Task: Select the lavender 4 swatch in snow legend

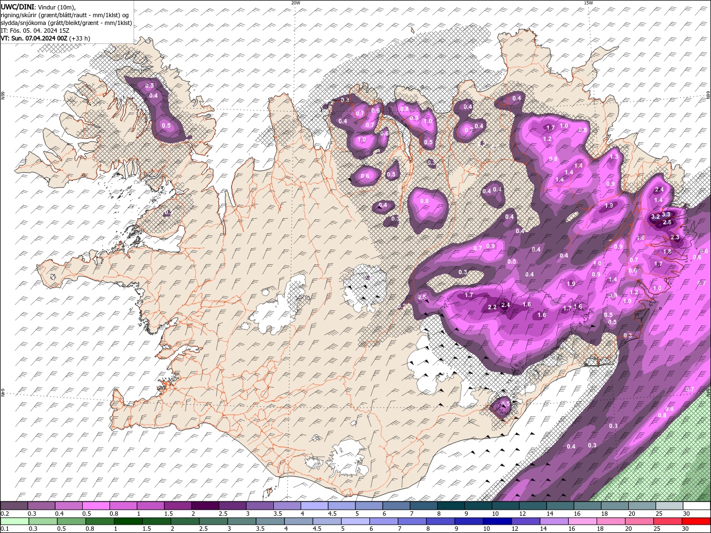Action: [x=314, y=506]
